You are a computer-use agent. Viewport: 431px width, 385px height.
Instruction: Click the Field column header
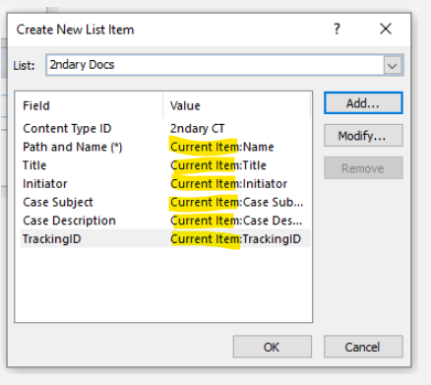(90, 105)
